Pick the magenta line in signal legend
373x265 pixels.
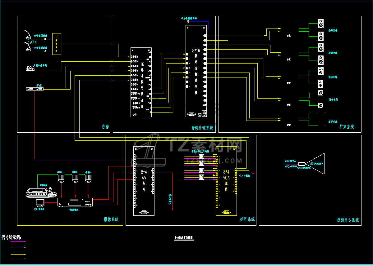point(18,241)
